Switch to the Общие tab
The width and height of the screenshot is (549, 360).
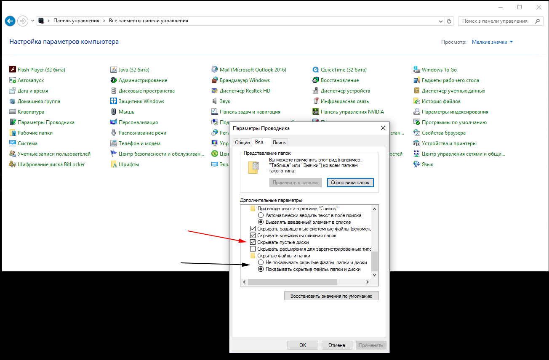tap(242, 143)
